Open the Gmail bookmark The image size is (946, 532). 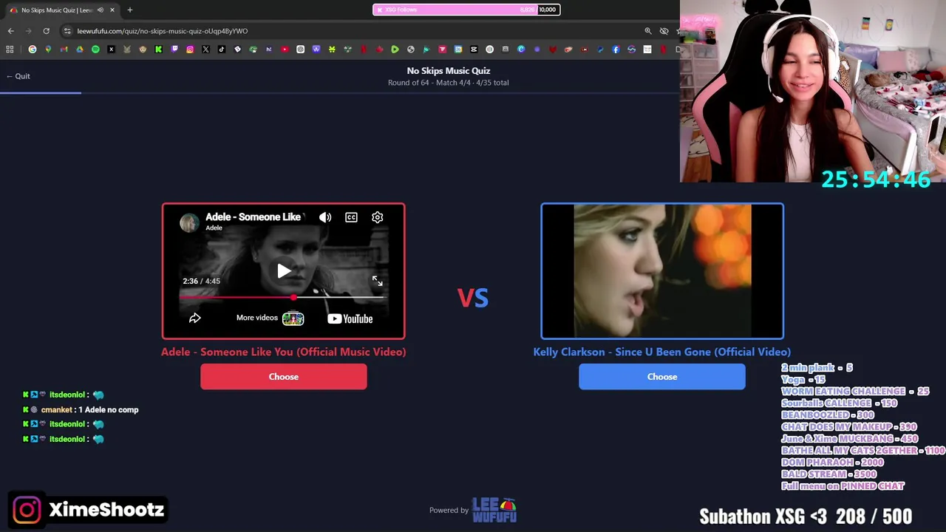64,50
